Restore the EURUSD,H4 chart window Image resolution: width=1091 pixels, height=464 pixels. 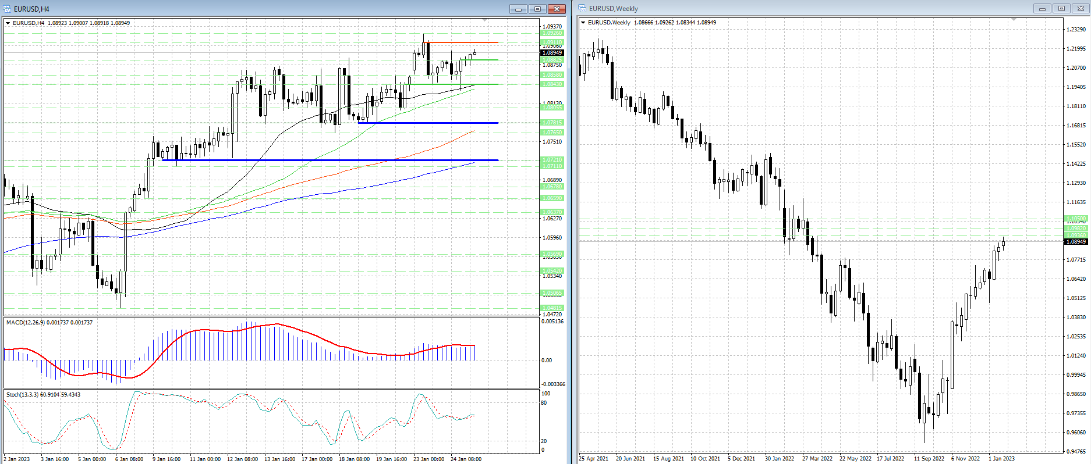tap(537, 9)
